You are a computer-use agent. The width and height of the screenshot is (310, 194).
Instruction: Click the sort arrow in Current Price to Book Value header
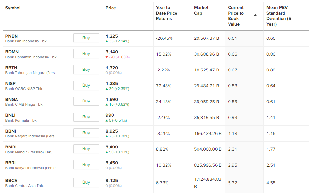[x=255, y=15]
